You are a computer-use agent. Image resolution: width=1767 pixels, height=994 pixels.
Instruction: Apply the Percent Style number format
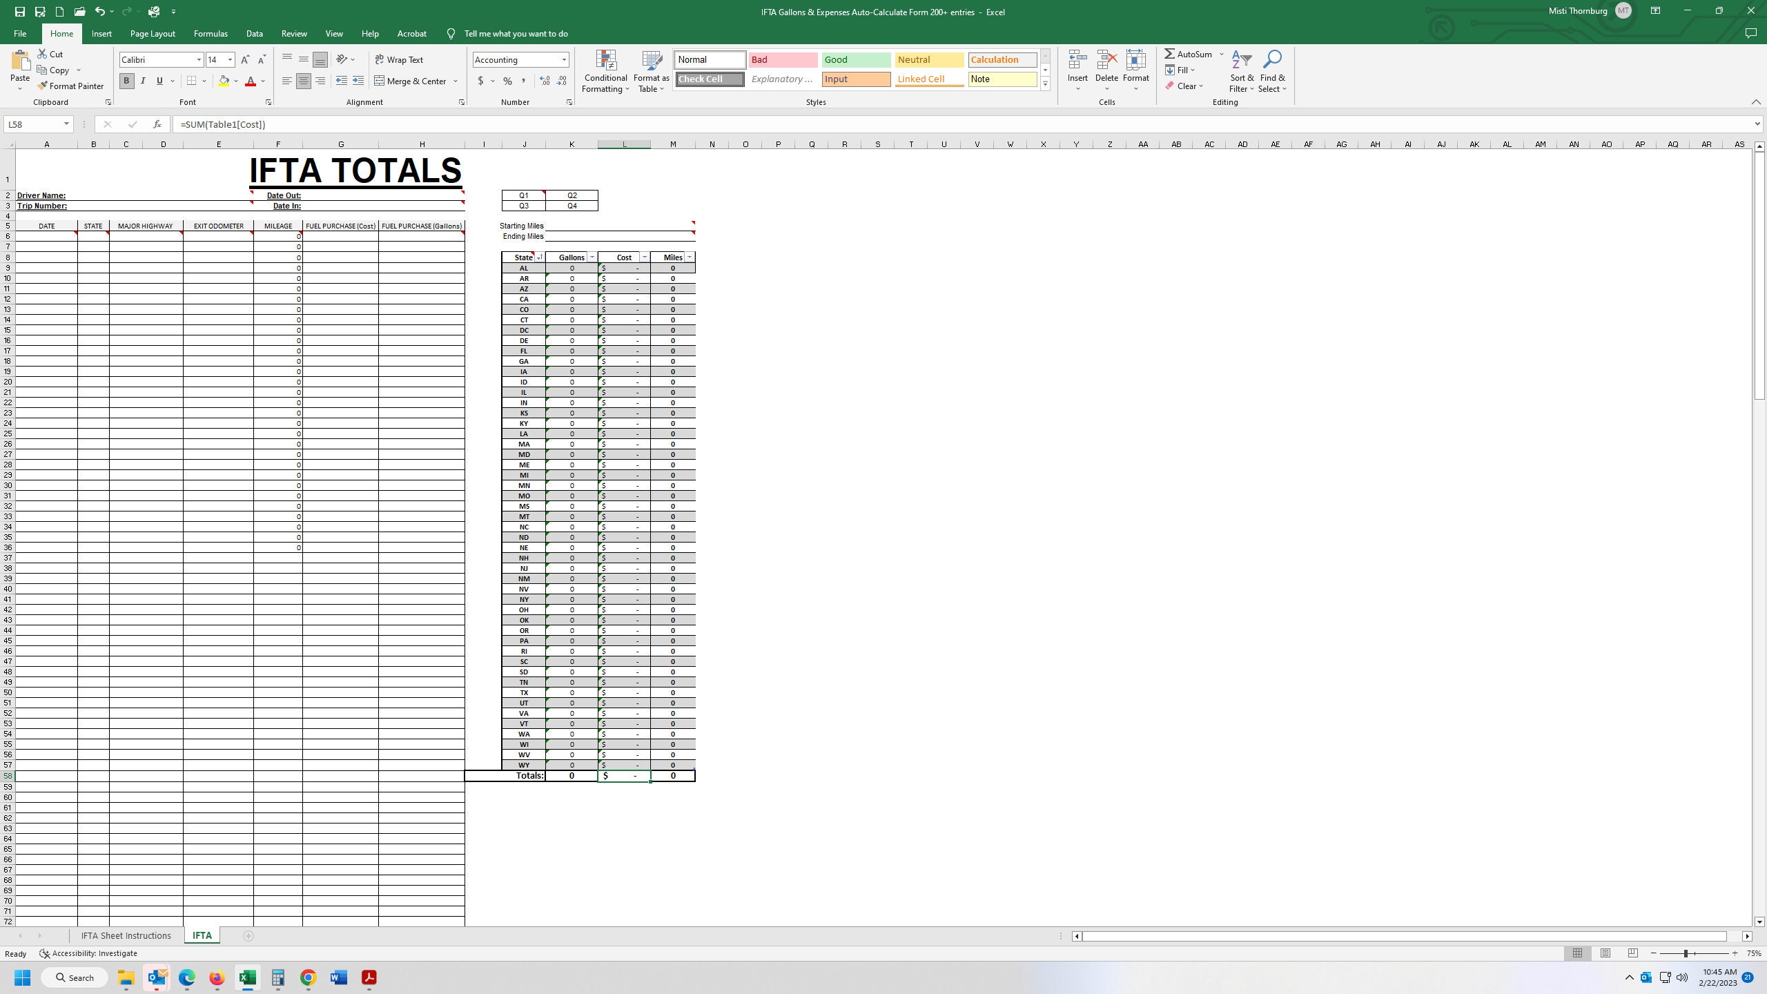coord(507,81)
